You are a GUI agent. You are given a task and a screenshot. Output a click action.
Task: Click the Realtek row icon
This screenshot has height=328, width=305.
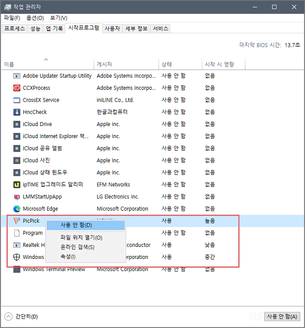coord(17,245)
